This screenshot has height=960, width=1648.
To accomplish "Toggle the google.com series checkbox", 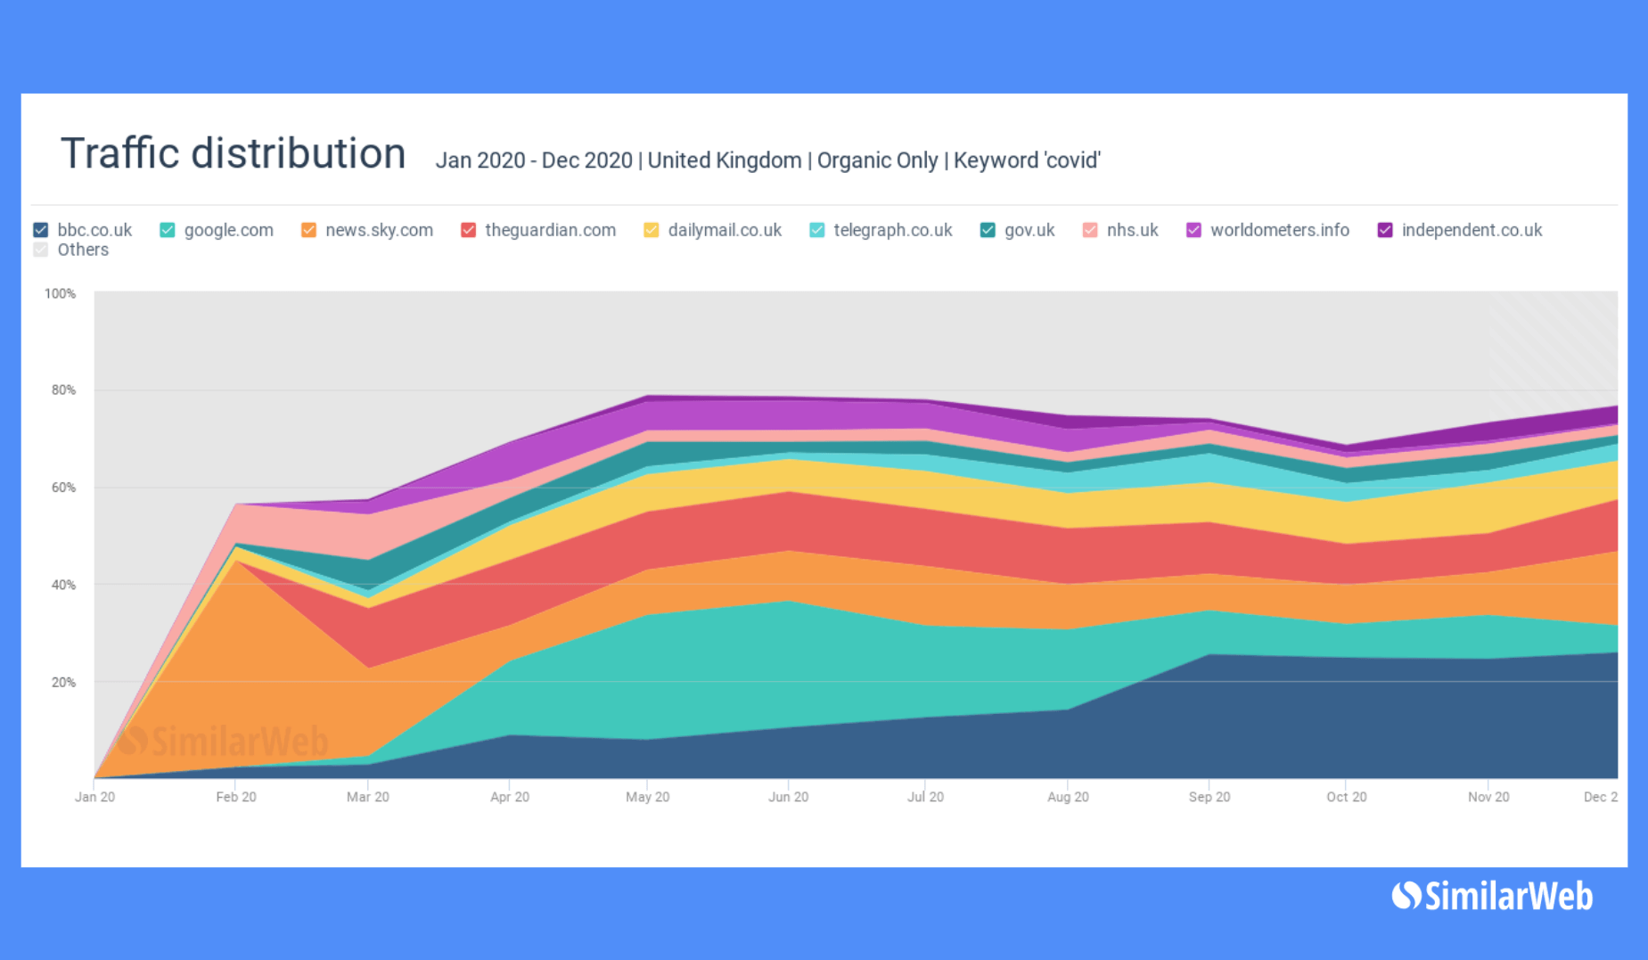I will tap(168, 230).
